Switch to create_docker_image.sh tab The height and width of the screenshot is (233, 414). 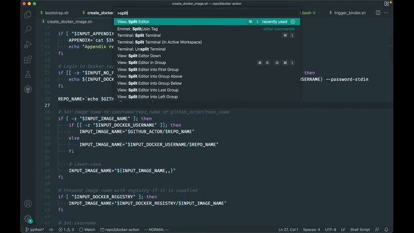(98, 13)
